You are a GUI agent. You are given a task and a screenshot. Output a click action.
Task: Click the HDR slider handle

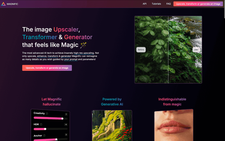pos(45,129)
